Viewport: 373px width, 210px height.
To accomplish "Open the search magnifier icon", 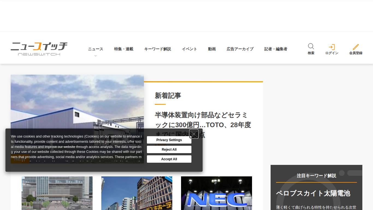I will coord(311,46).
